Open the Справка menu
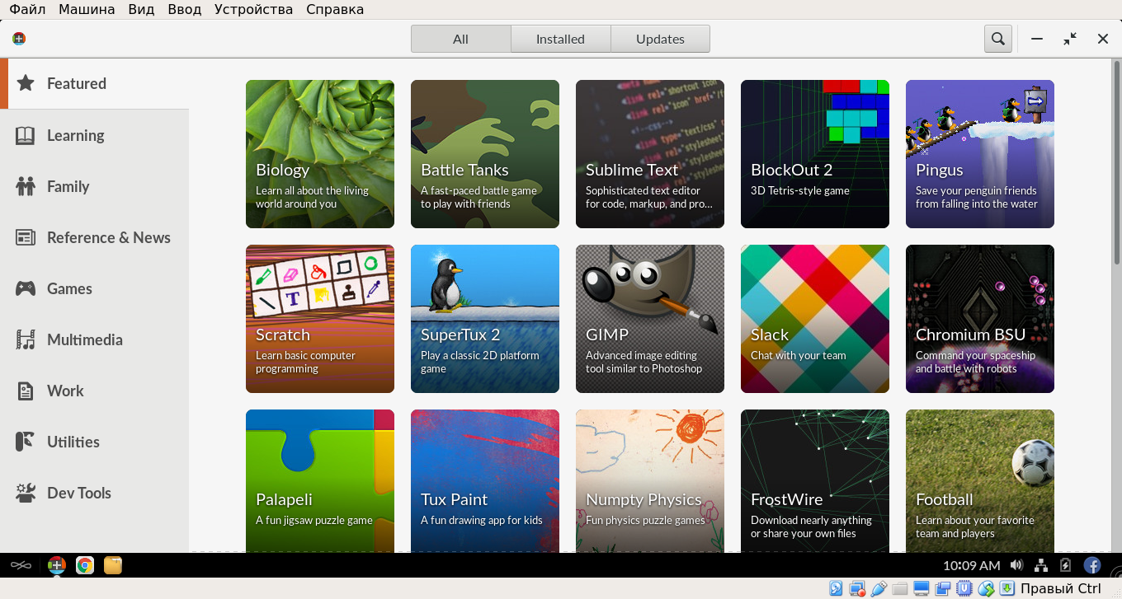1122x599 pixels. click(x=335, y=10)
